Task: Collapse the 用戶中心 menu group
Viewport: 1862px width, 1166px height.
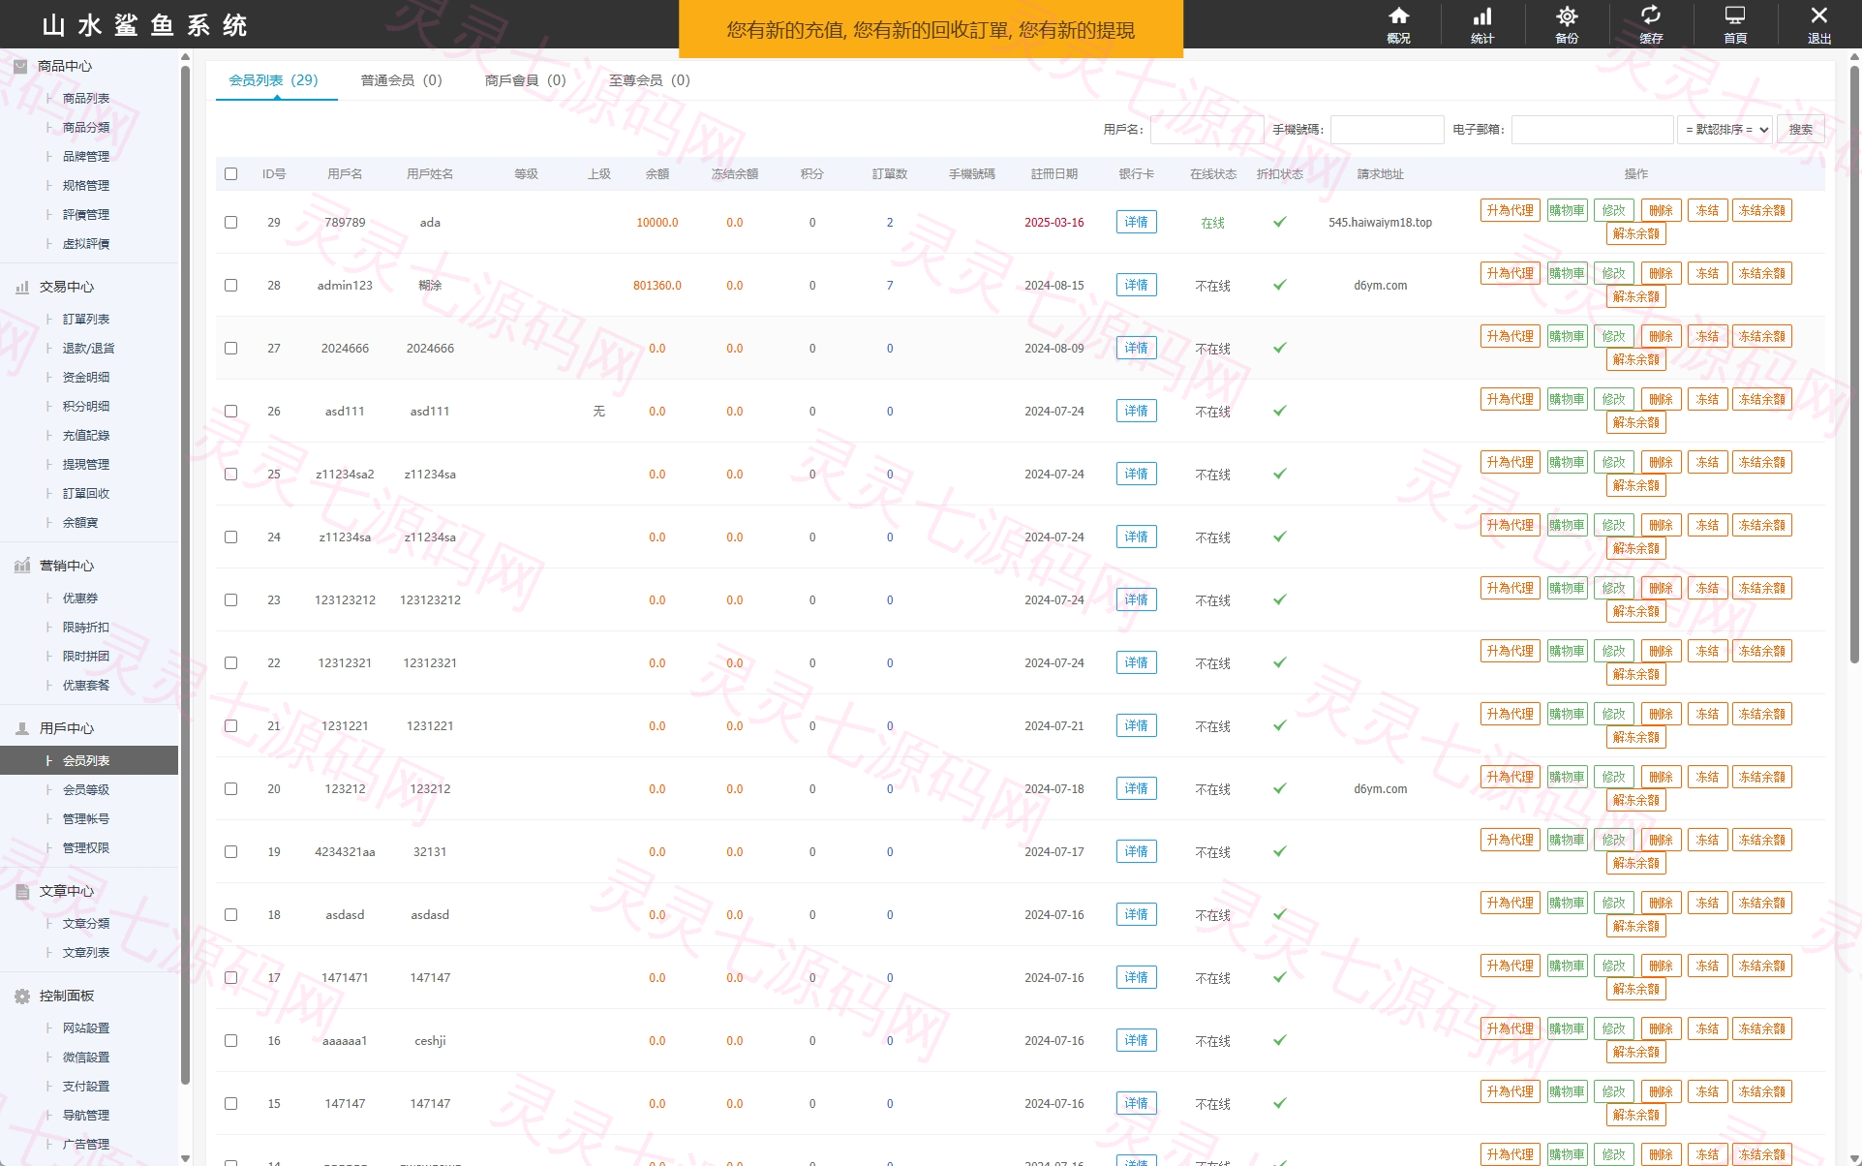Action: [x=67, y=728]
